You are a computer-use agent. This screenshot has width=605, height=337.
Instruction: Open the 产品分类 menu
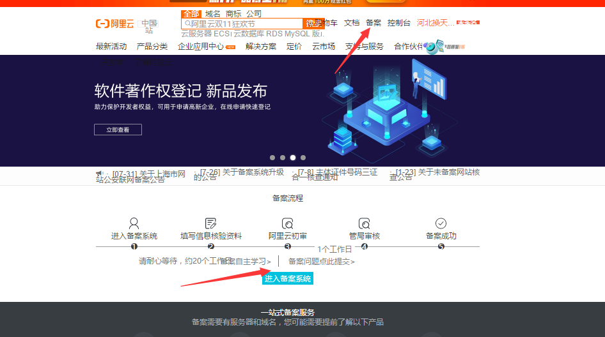[x=152, y=47]
